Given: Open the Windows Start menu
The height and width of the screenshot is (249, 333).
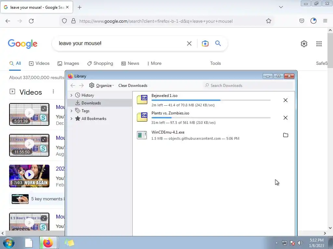Looking at the screenshot, I should pos(8,243).
